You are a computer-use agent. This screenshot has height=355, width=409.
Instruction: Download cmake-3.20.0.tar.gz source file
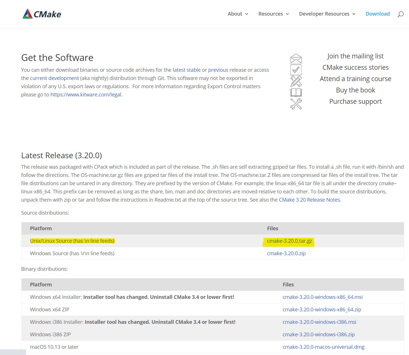pos(289,241)
